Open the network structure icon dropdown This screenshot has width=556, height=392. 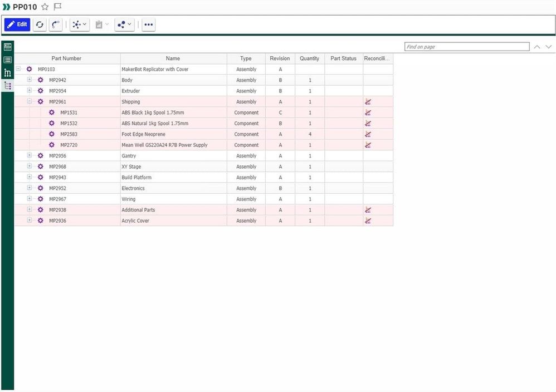pos(80,24)
